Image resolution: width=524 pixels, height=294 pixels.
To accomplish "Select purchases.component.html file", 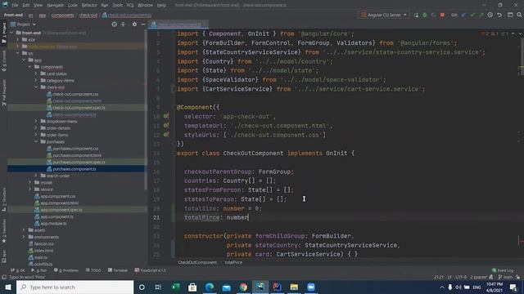I will pyautogui.click(x=76, y=155).
